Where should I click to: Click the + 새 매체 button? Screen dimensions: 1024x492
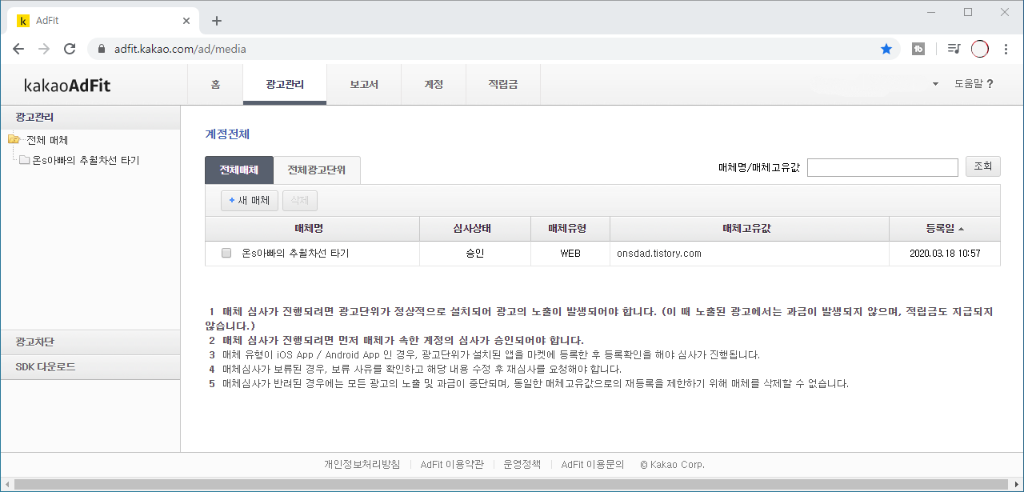[250, 200]
